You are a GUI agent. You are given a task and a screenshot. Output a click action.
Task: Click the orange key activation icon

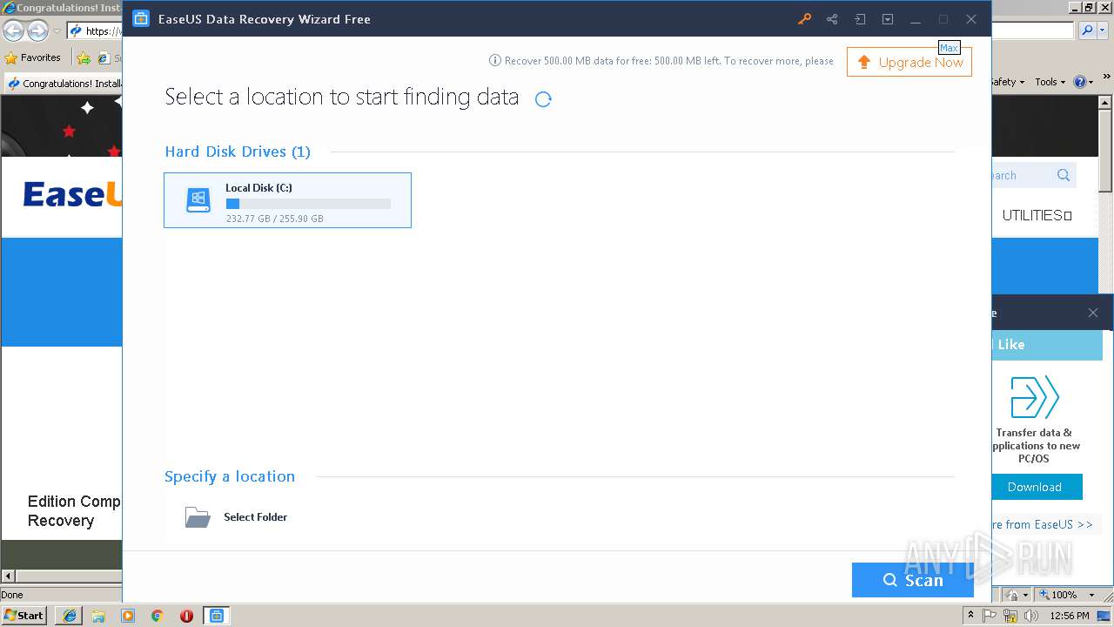tap(804, 19)
